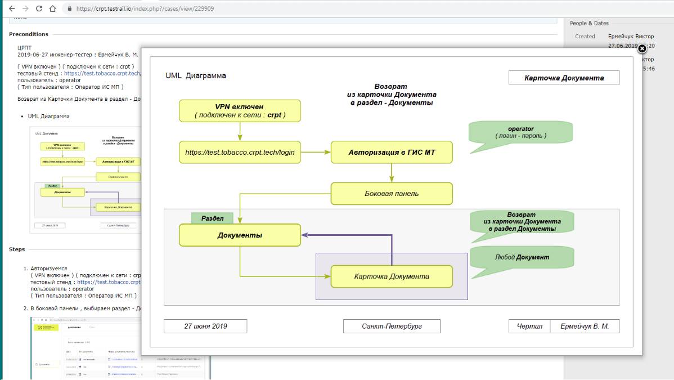Click the browser Back arrow
674x380 pixels.
11,9
